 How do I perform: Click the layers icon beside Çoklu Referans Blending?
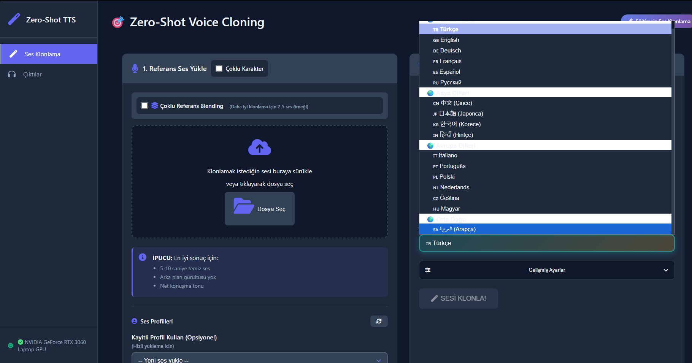pyautogui.click(x=155, y=106)
